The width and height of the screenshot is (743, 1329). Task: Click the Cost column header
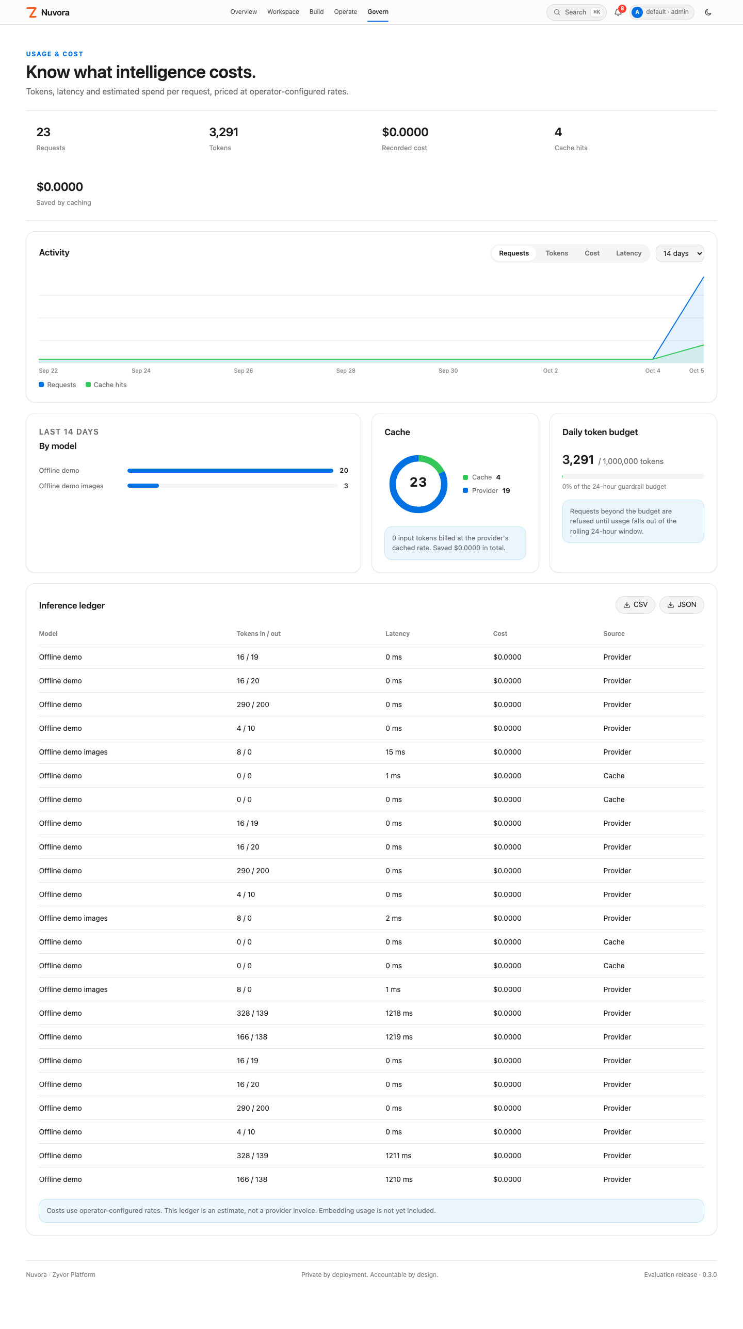(x=500, y=634)
